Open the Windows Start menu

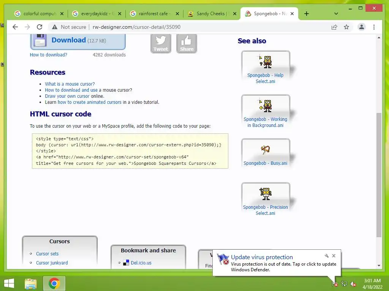[9, 283]
